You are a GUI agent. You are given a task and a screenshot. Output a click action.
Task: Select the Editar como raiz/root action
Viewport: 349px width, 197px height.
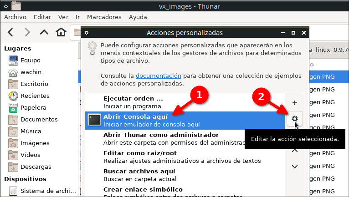coord(185,157)
